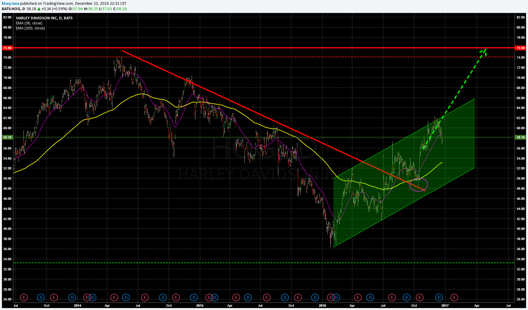Click the D dividend marker between Apr and Jul 2015
The width and height of the screenshot is (528, 310).
tap(248, 297)
